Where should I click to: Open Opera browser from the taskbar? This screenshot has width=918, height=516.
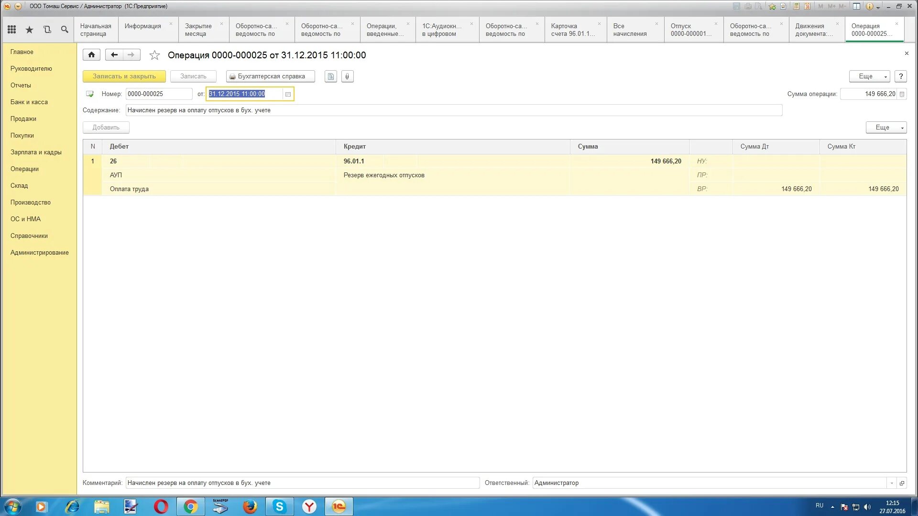[x=161, y=506]
